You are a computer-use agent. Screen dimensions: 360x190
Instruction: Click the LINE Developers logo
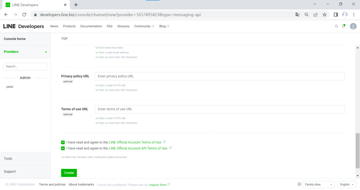coord(24,26)
